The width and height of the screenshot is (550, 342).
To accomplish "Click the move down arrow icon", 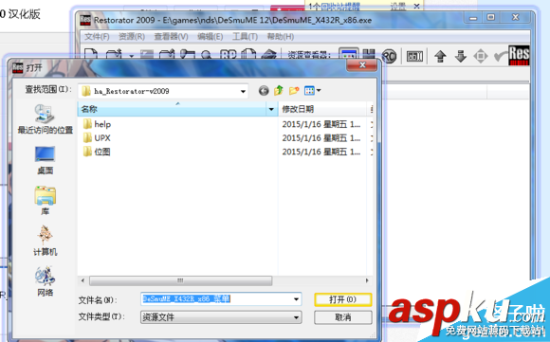I will [x=460, y=56].
